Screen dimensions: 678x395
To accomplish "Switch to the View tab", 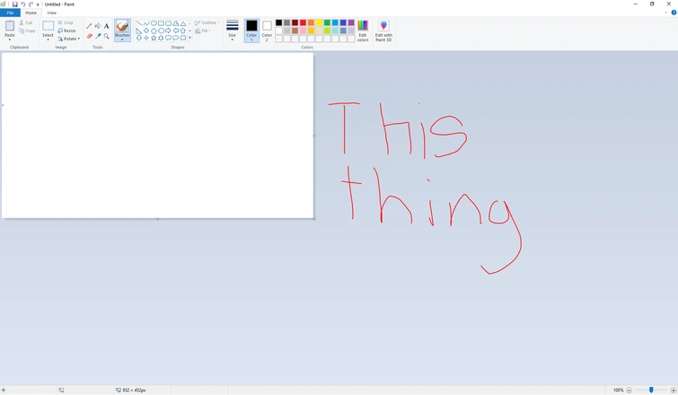I will click(x=51, y=13).
